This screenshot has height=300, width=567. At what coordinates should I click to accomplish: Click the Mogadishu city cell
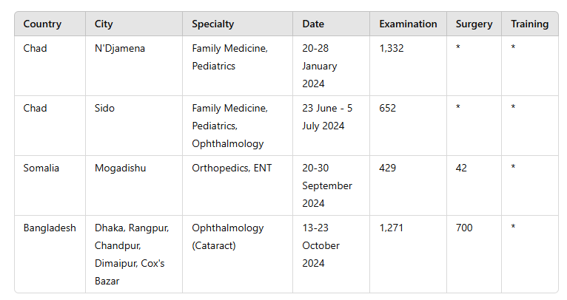coord(121,168)
